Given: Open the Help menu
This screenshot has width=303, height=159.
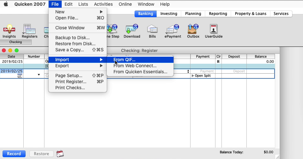Looking at the screenshot, I should [165, 4].
